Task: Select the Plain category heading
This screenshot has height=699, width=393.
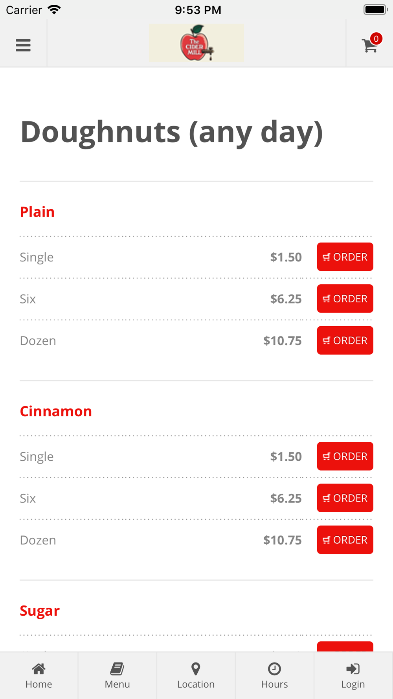Action: coord(37,212)
